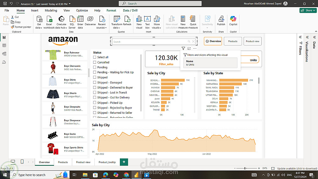This screenshot has height=179, width=318.
Task: Go to Product_tooltip page tab
Action: 107,162
